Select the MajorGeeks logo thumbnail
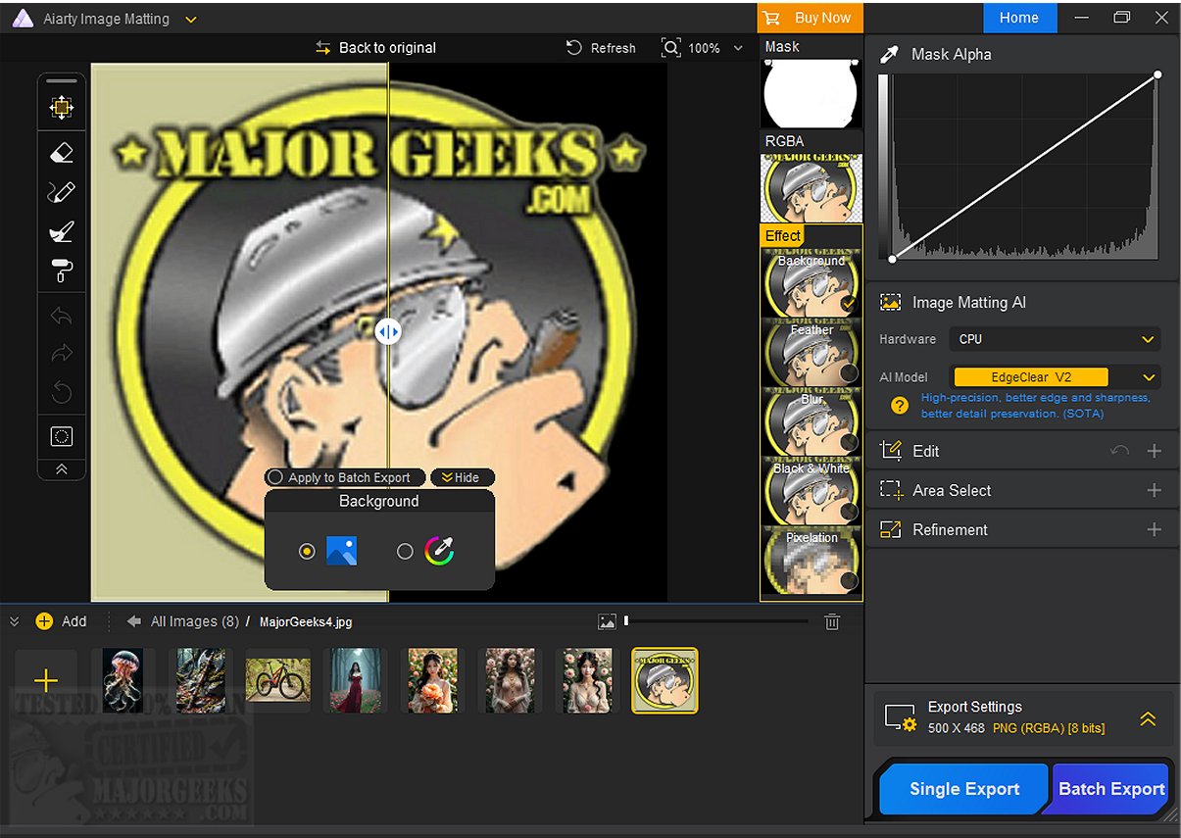The width and height of the screenshot is (1181, 838). pyautogui.click(x=664, y=680)
